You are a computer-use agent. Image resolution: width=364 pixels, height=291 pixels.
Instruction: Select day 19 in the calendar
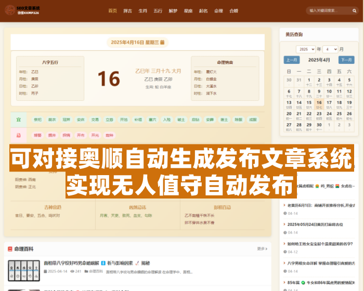pyautogui.click(x=349, y=104)
